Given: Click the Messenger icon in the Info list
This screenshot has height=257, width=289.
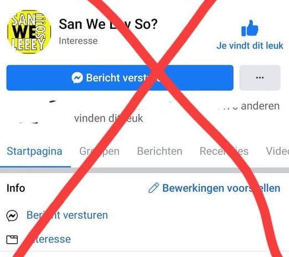Looking at the screenshot, I should (12, 215).
